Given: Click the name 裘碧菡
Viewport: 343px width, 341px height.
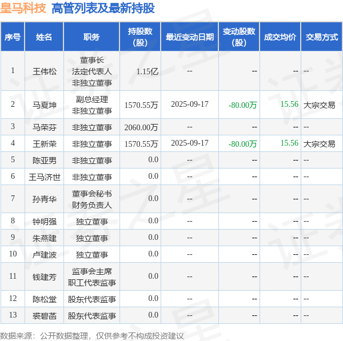Looking at the screenshot, I should tap(45, 316).
